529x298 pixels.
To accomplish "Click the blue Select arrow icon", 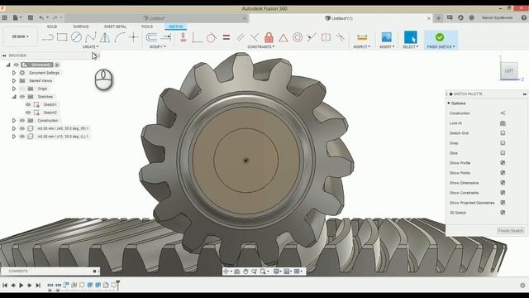I will (411, 37).
